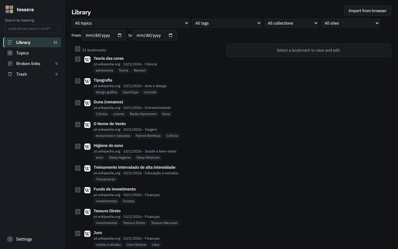Click Wikipedia icon beside Treinamento intervalado
This screenshot has height=249, width=398.
[x=87, y=168]
